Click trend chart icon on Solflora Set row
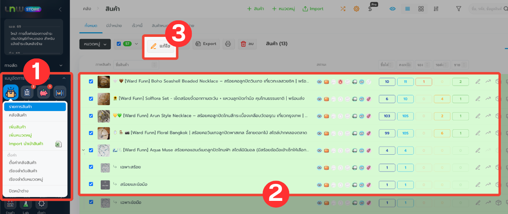Viewport: 508px width, 214px height. (x=488, y=99)
